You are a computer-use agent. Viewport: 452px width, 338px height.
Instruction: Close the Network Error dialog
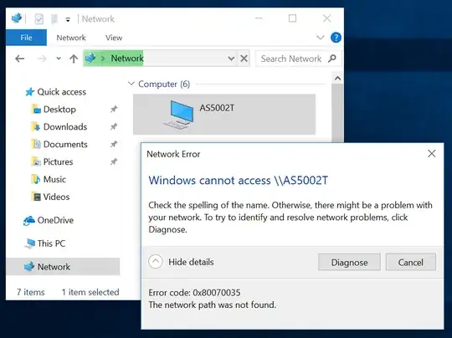coord(432,154)
